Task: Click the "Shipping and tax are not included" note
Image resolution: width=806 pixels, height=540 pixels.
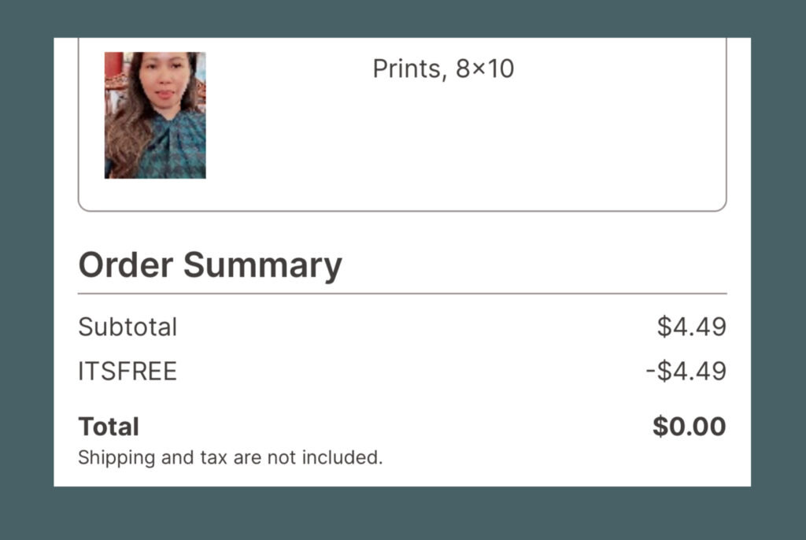Action: pyautogui.click(x=231, y=457)
